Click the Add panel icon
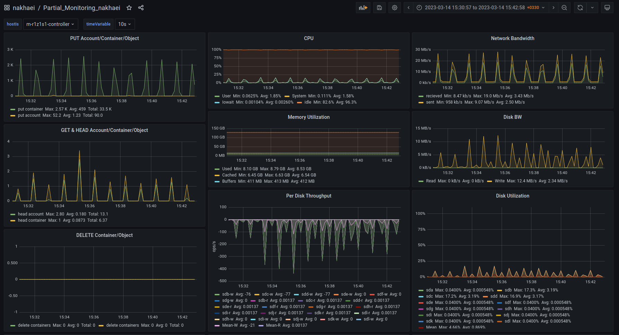Viewport: 619px width, 335px height. coord(363,8)
